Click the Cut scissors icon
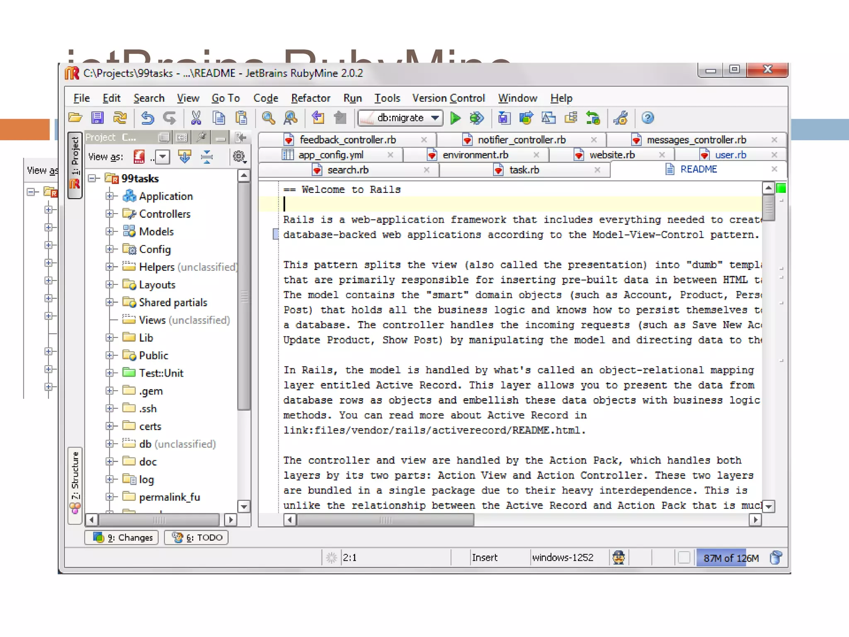Image resolution: width=849 pixels, height=637 pixels. pos(196,118)
